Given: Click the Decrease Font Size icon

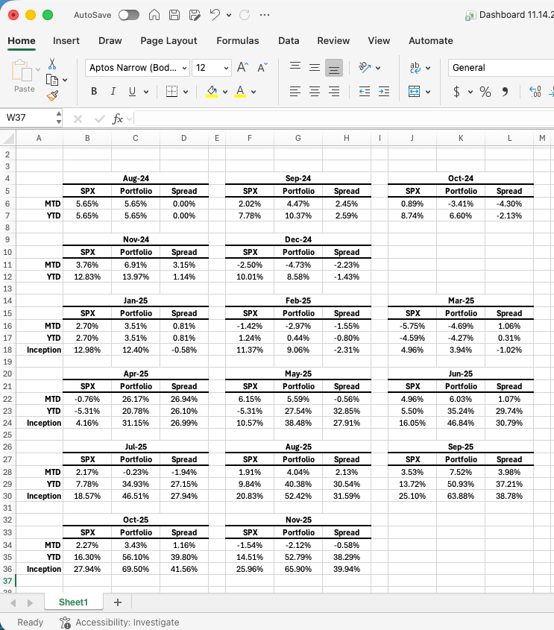Looking at the screenshot, I should tap(262, 67).
